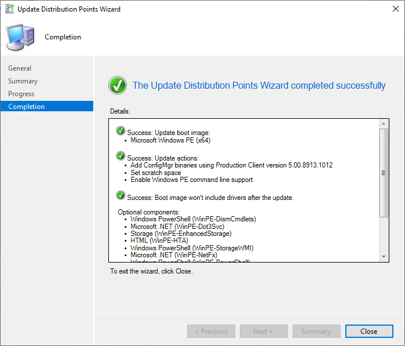405x346 pixels.
Task: Click 'Update Distribution Points Wizard' window title
Action: [69, 9]
